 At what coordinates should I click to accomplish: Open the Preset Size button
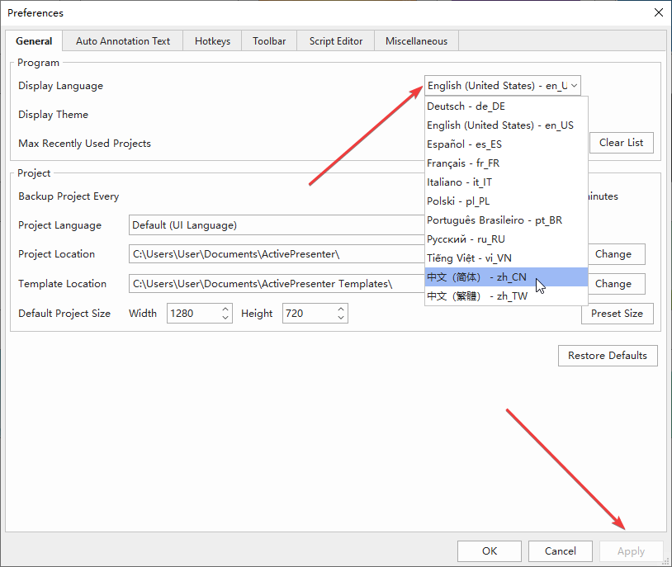click(617, 314)
